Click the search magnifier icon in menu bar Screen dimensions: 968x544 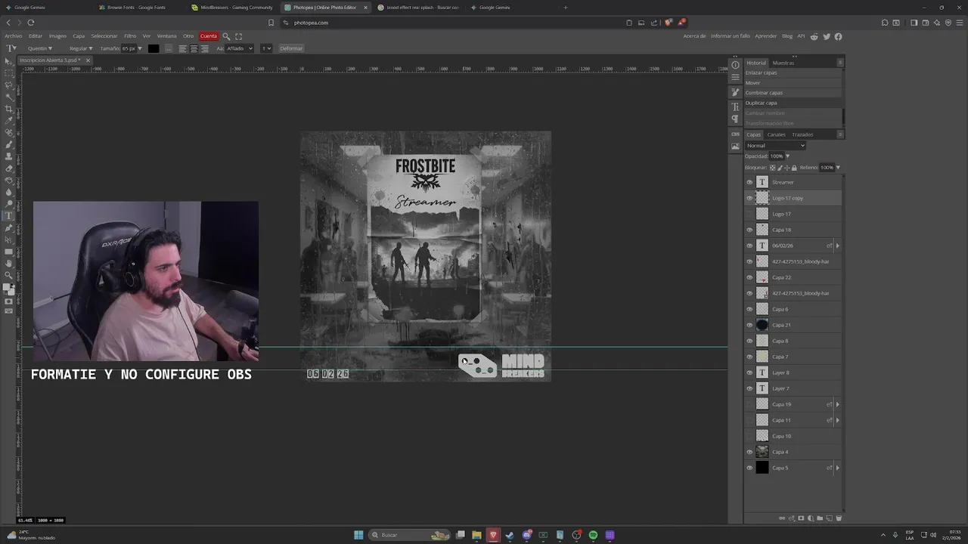(x=226, y=36)
